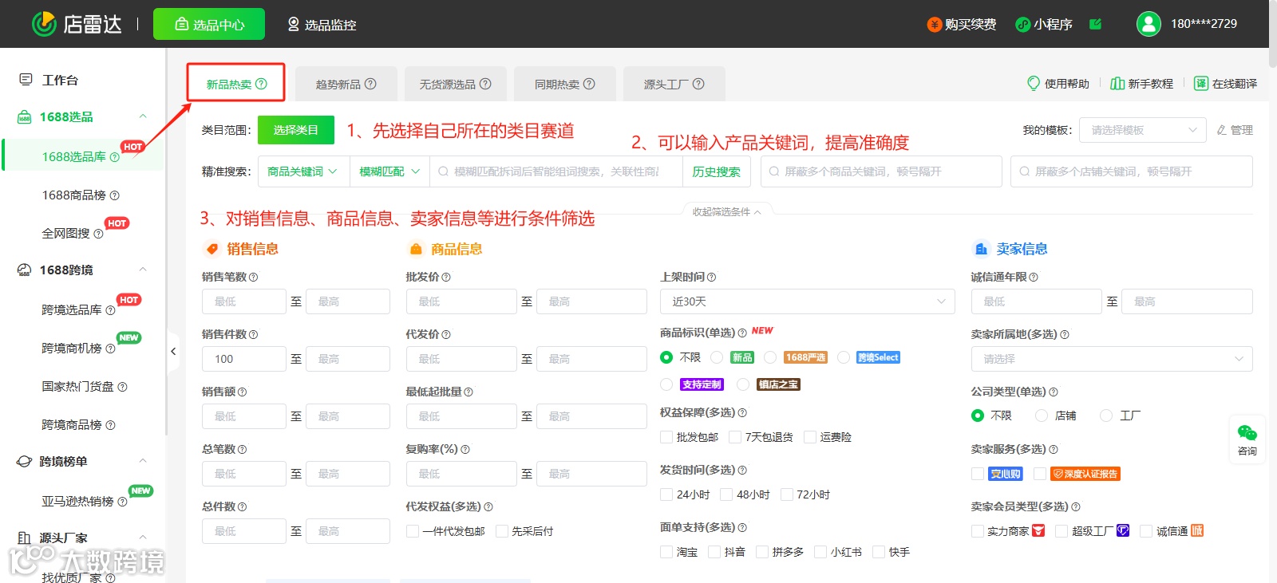This screenshot has height=583, width=1277.
Task: Click the 管理 pencil icon
Action: [1221, 130]
